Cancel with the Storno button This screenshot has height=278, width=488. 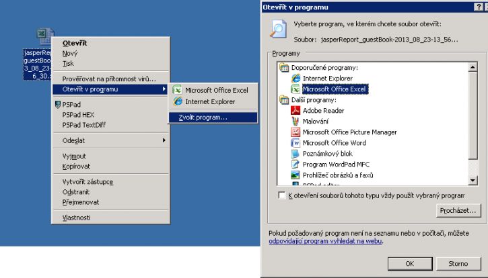(x=458, y=264)
